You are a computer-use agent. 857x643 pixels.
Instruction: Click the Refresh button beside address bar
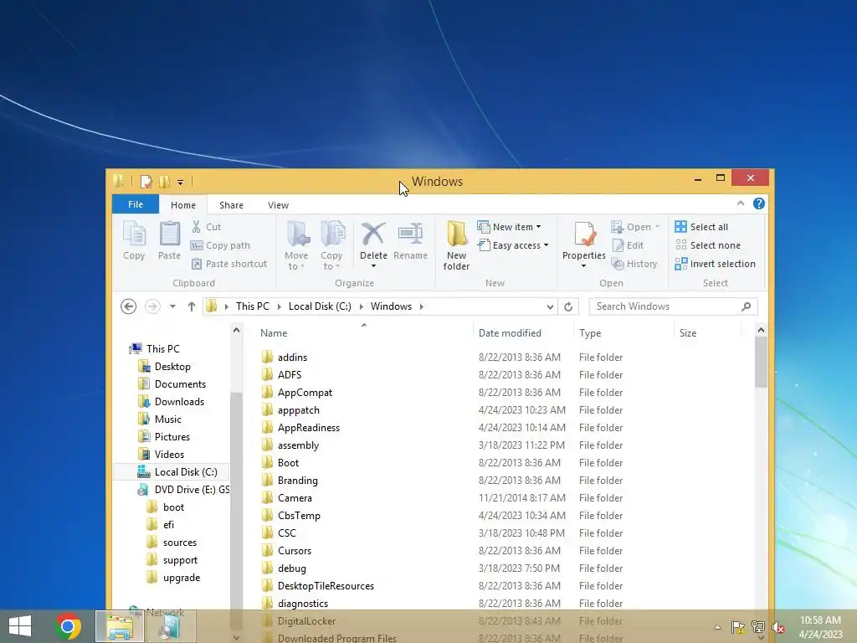568,306
